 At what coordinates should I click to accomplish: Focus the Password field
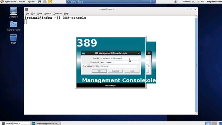120,62
